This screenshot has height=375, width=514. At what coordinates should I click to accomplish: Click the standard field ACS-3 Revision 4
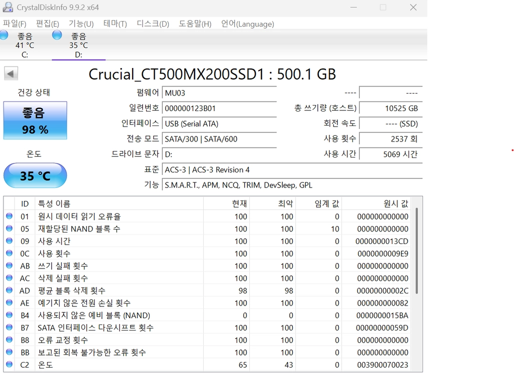(292, 169)
